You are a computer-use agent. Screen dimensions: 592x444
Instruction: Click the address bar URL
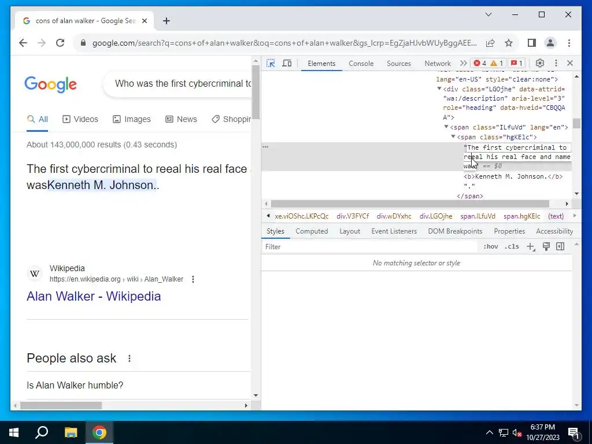[284, 43]
